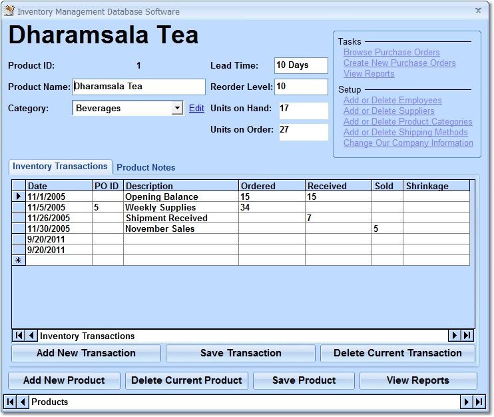
Task: Go to previous record in Products navigator
Action: coord(23,402)
